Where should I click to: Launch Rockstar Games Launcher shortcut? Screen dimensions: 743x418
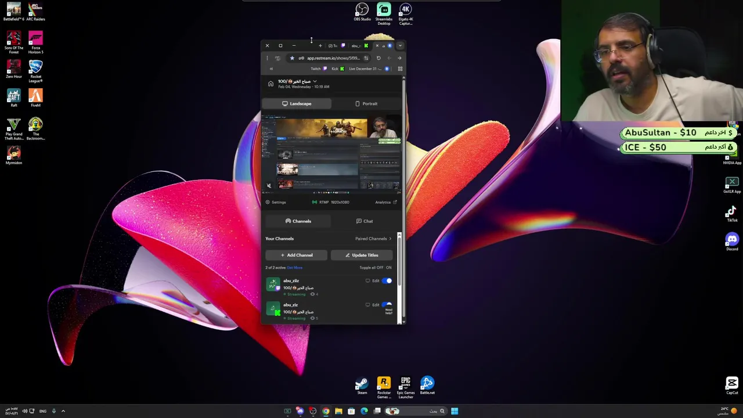[x=384, y=388]
